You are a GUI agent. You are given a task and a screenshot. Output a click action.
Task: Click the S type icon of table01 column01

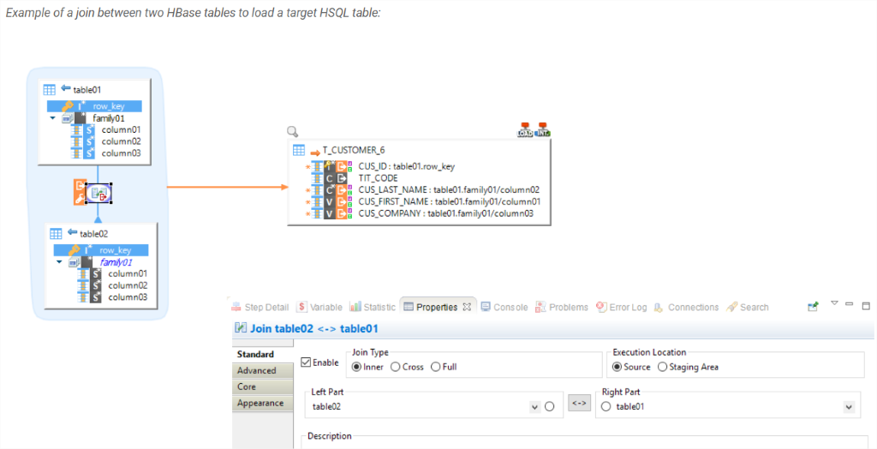tap(89, 130)
